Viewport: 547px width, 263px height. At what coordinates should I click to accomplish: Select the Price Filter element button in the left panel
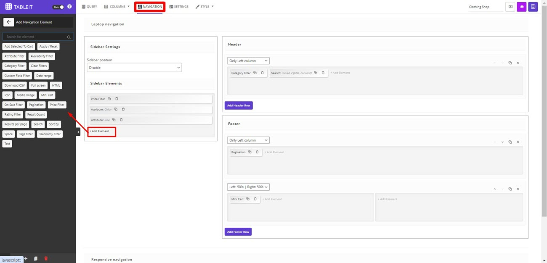tap(57, 105)
